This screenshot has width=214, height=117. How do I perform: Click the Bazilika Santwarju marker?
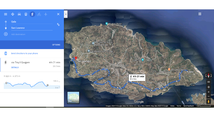(x=93, y=43)
